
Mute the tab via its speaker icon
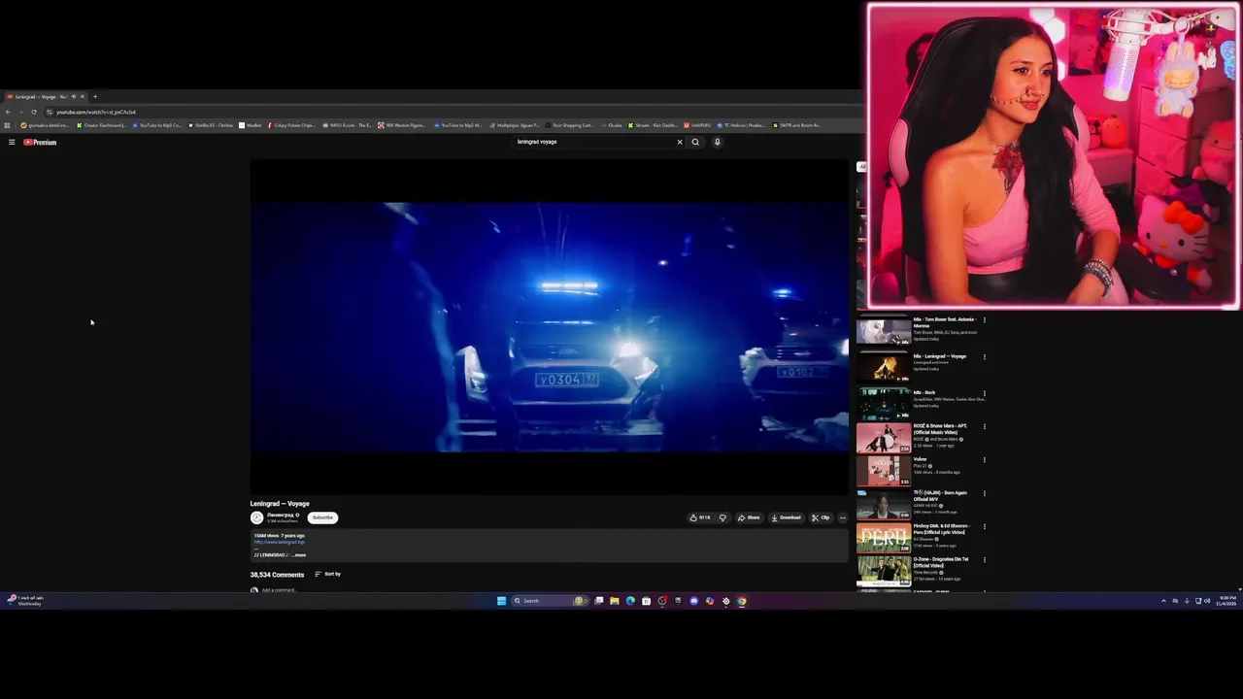(x=73, y=96)
